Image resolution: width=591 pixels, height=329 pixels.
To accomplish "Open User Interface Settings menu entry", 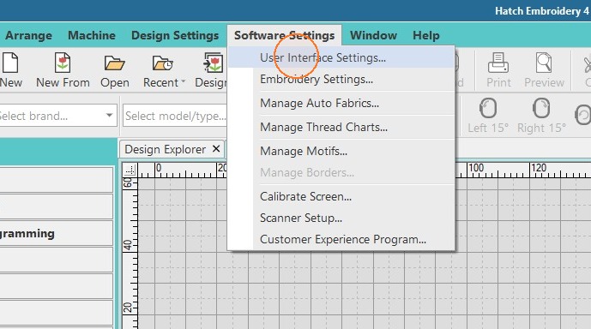I will [341, 57].
